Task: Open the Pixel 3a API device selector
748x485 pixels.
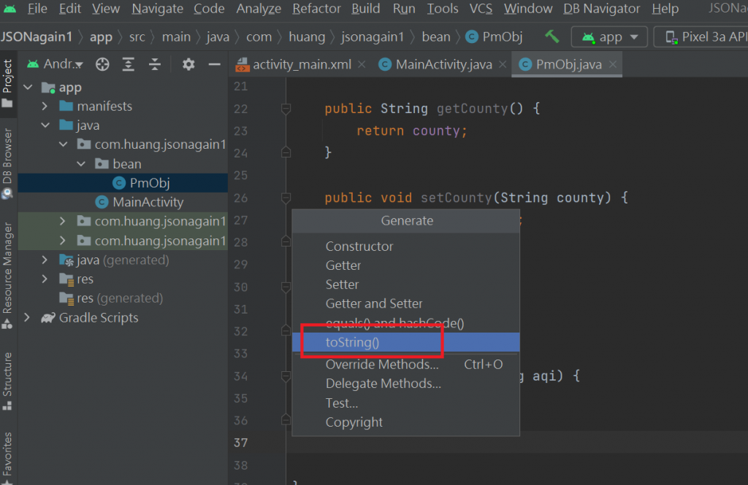Action: coord(701,36)
